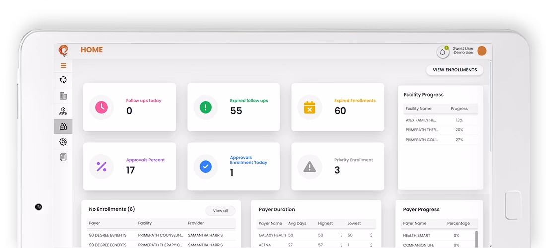This screenshot has height=248, width=546.
Task: Click the HOME page title
Action: click(92, 50)
